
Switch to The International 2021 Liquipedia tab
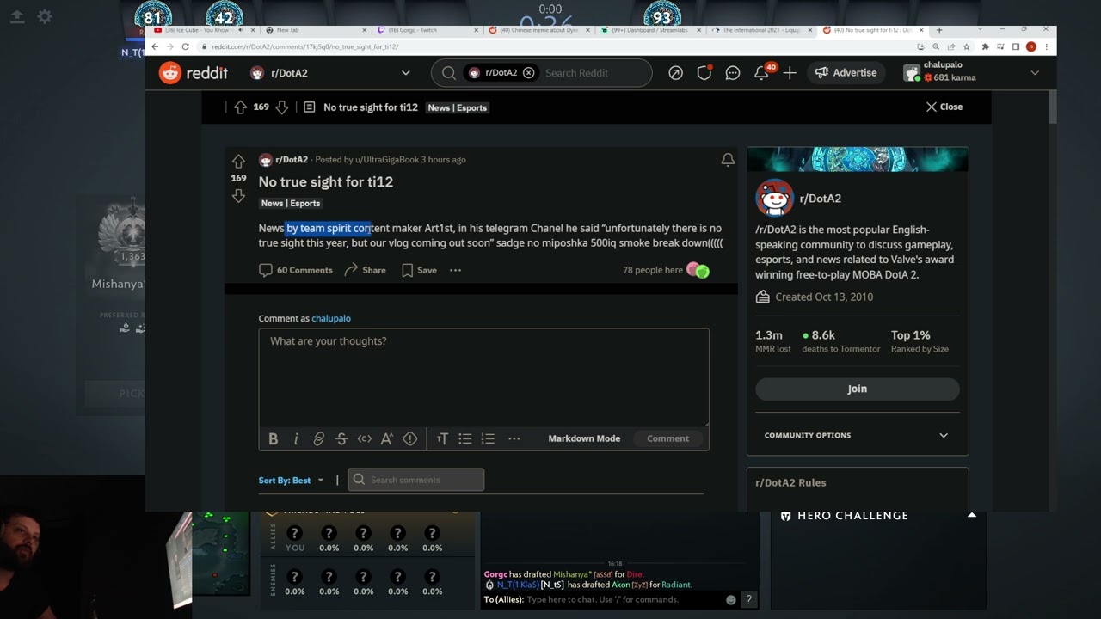[x=761, y=30]
